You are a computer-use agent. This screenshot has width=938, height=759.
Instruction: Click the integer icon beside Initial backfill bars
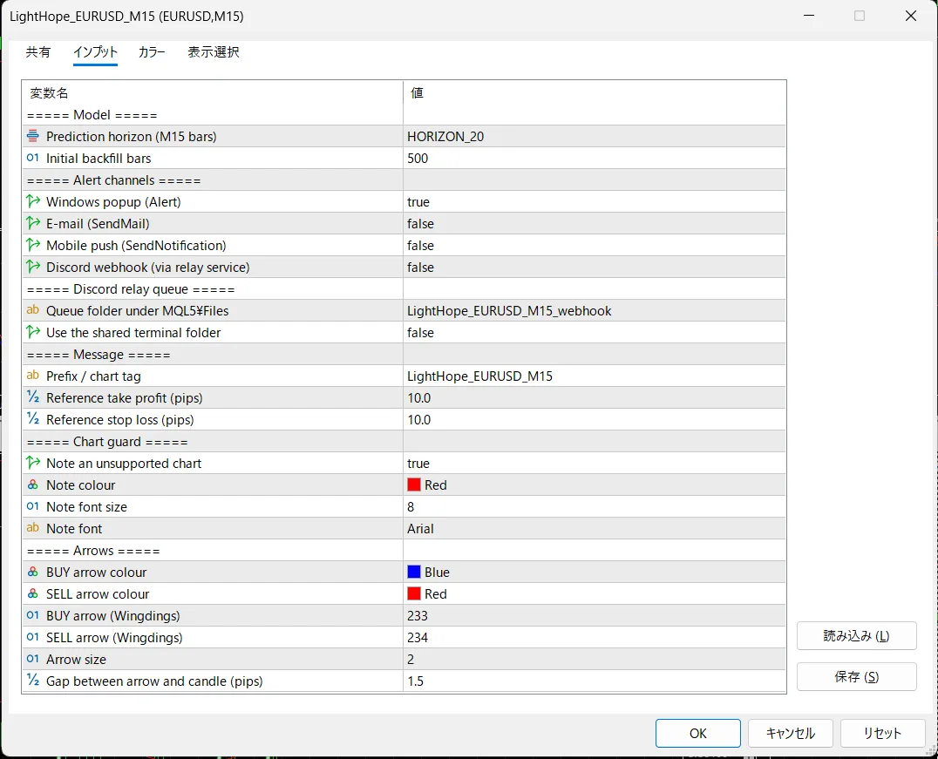click(x=33, y=158)
